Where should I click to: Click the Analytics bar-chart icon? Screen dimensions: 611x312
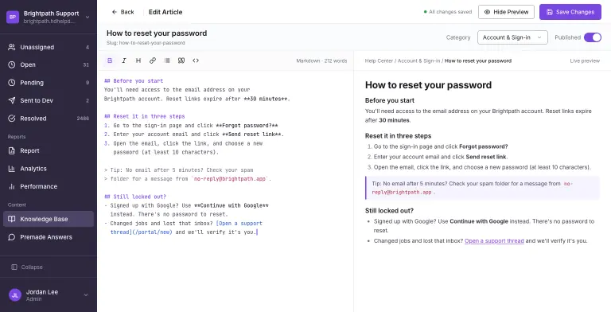point(12,169)
